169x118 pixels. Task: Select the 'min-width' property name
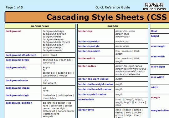[157, 77]
